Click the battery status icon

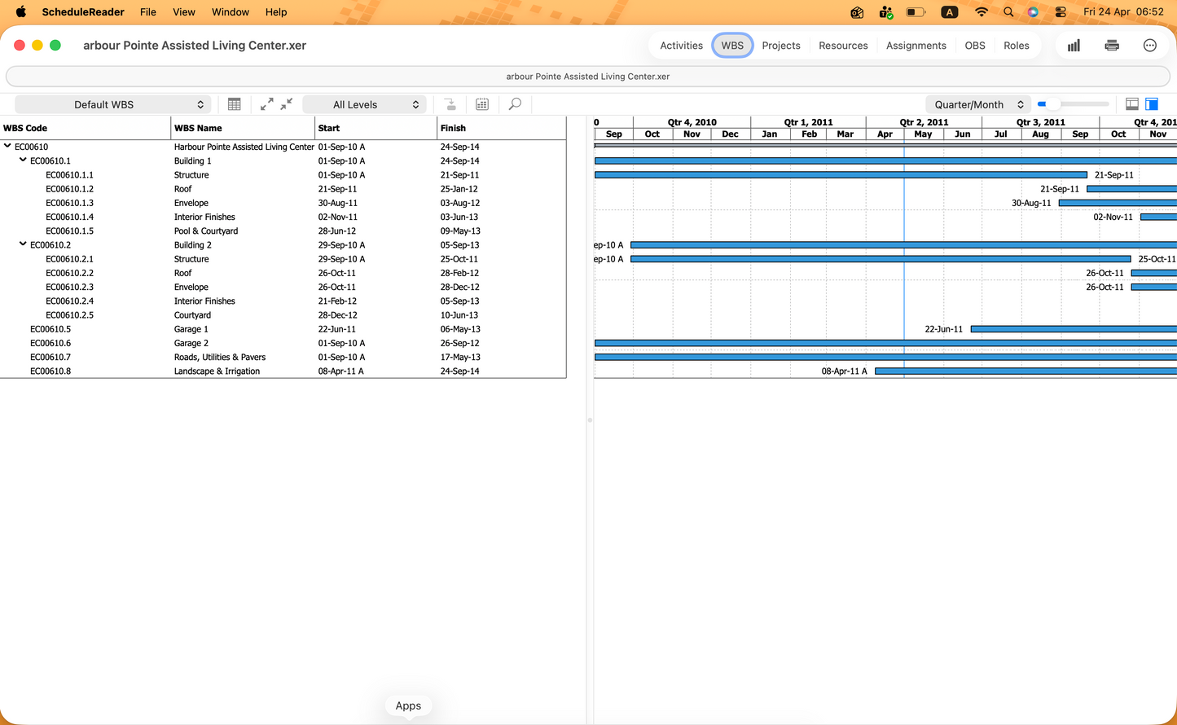pyautogui.click(x=916, y=12)
